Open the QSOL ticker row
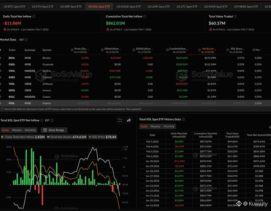The height and width of the screenshot is (211, 271). 12,90
